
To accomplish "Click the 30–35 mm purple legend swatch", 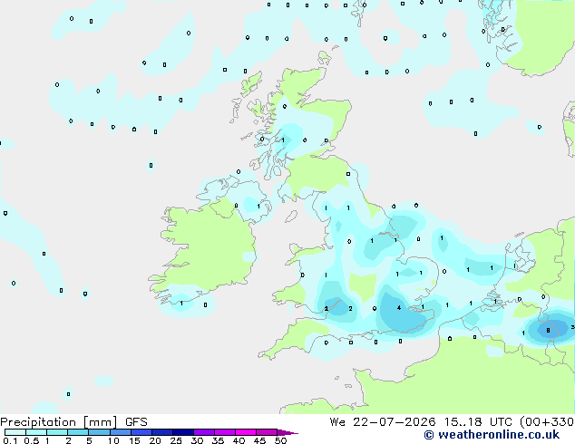I will 204,432.
